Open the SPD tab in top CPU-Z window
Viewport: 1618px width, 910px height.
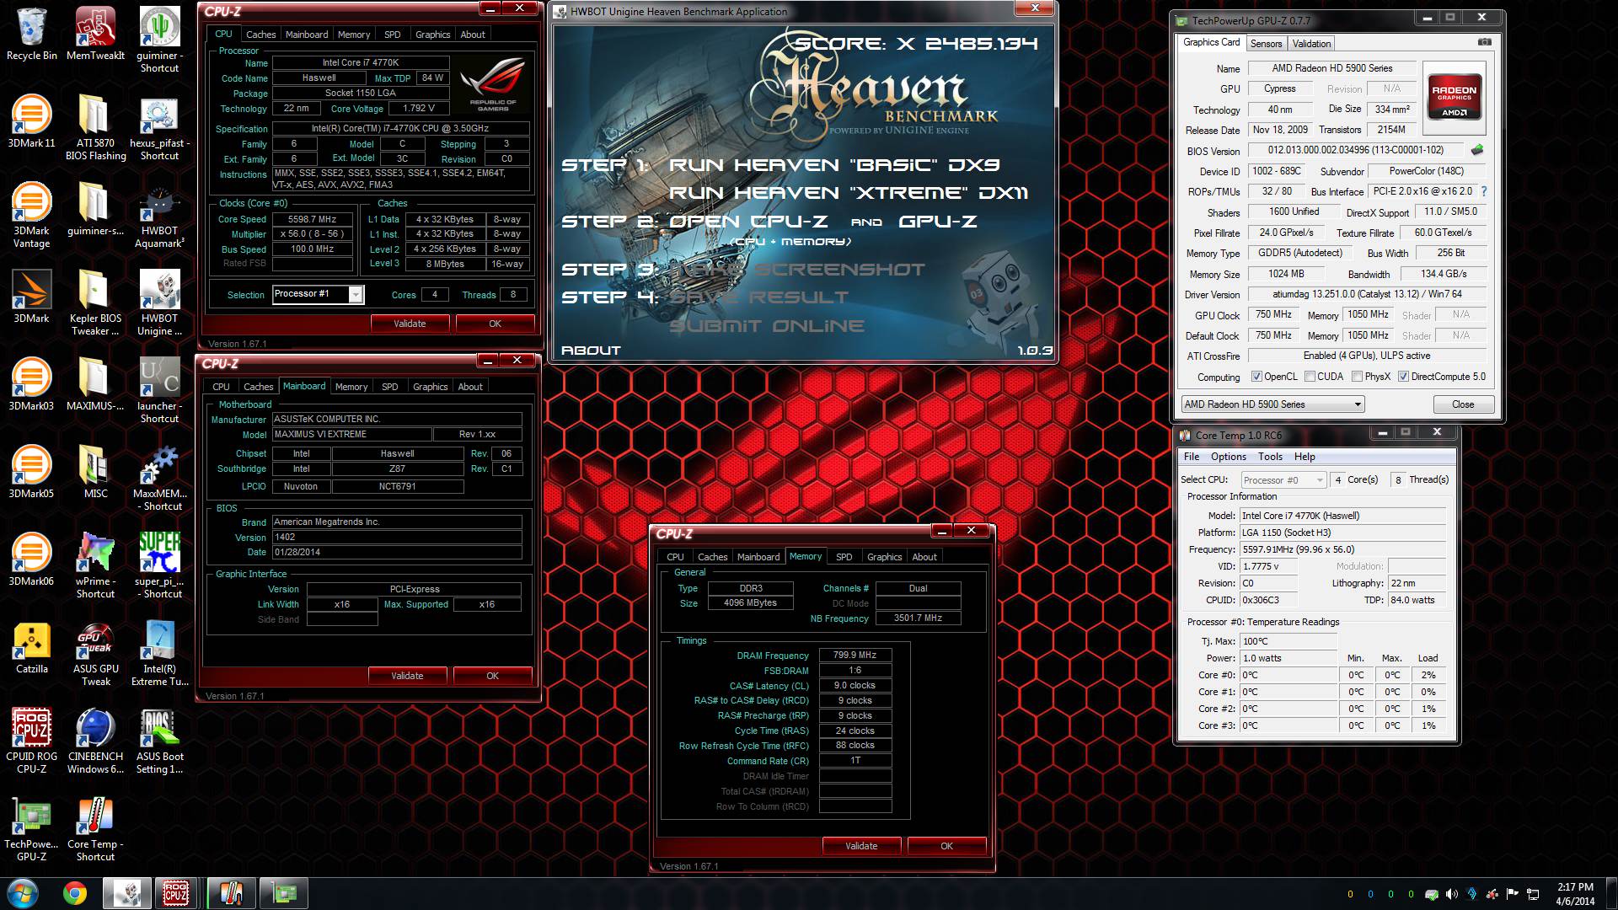pyautogui.click(x=392, y=35)
